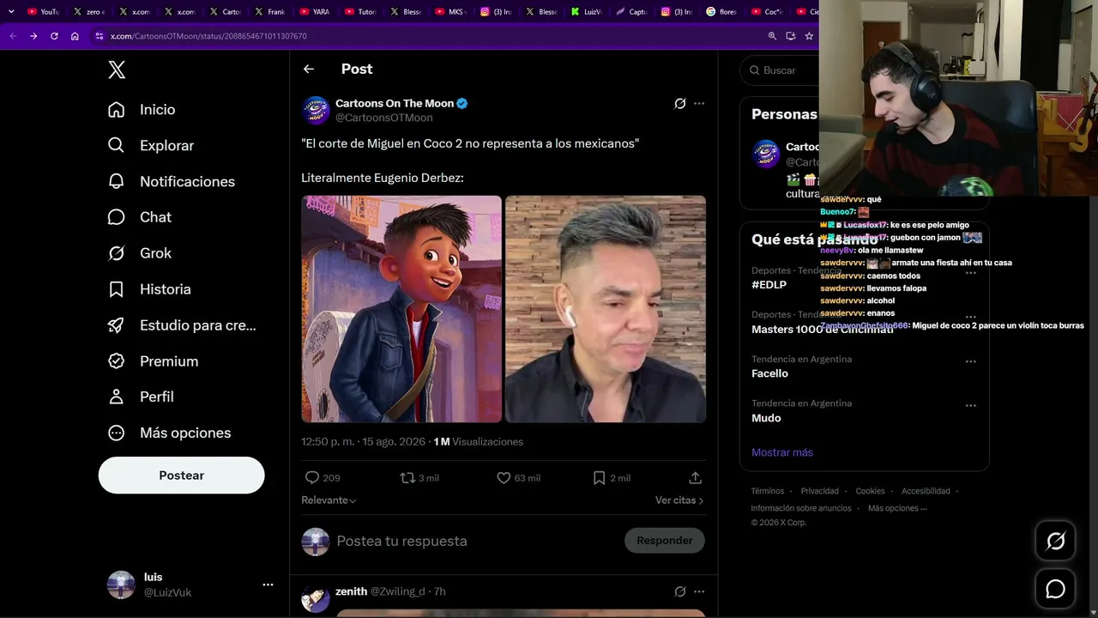Switch to the YARA YouTube tab
This screenshot has height=618, width=1098.
click(315, 12)
